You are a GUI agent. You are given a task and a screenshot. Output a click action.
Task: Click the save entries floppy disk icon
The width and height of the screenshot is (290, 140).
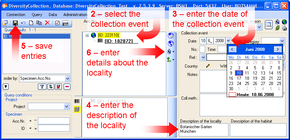[15, 23]
